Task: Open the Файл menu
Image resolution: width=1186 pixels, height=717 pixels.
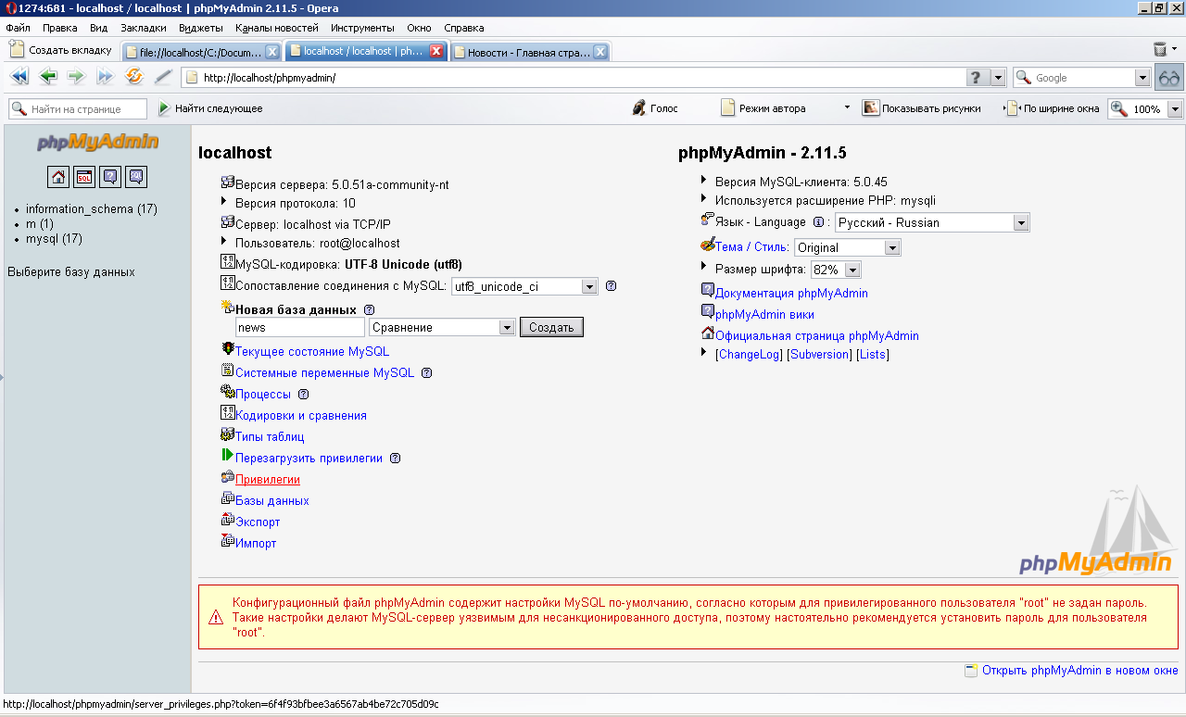Action: click(x=18, y=28)
